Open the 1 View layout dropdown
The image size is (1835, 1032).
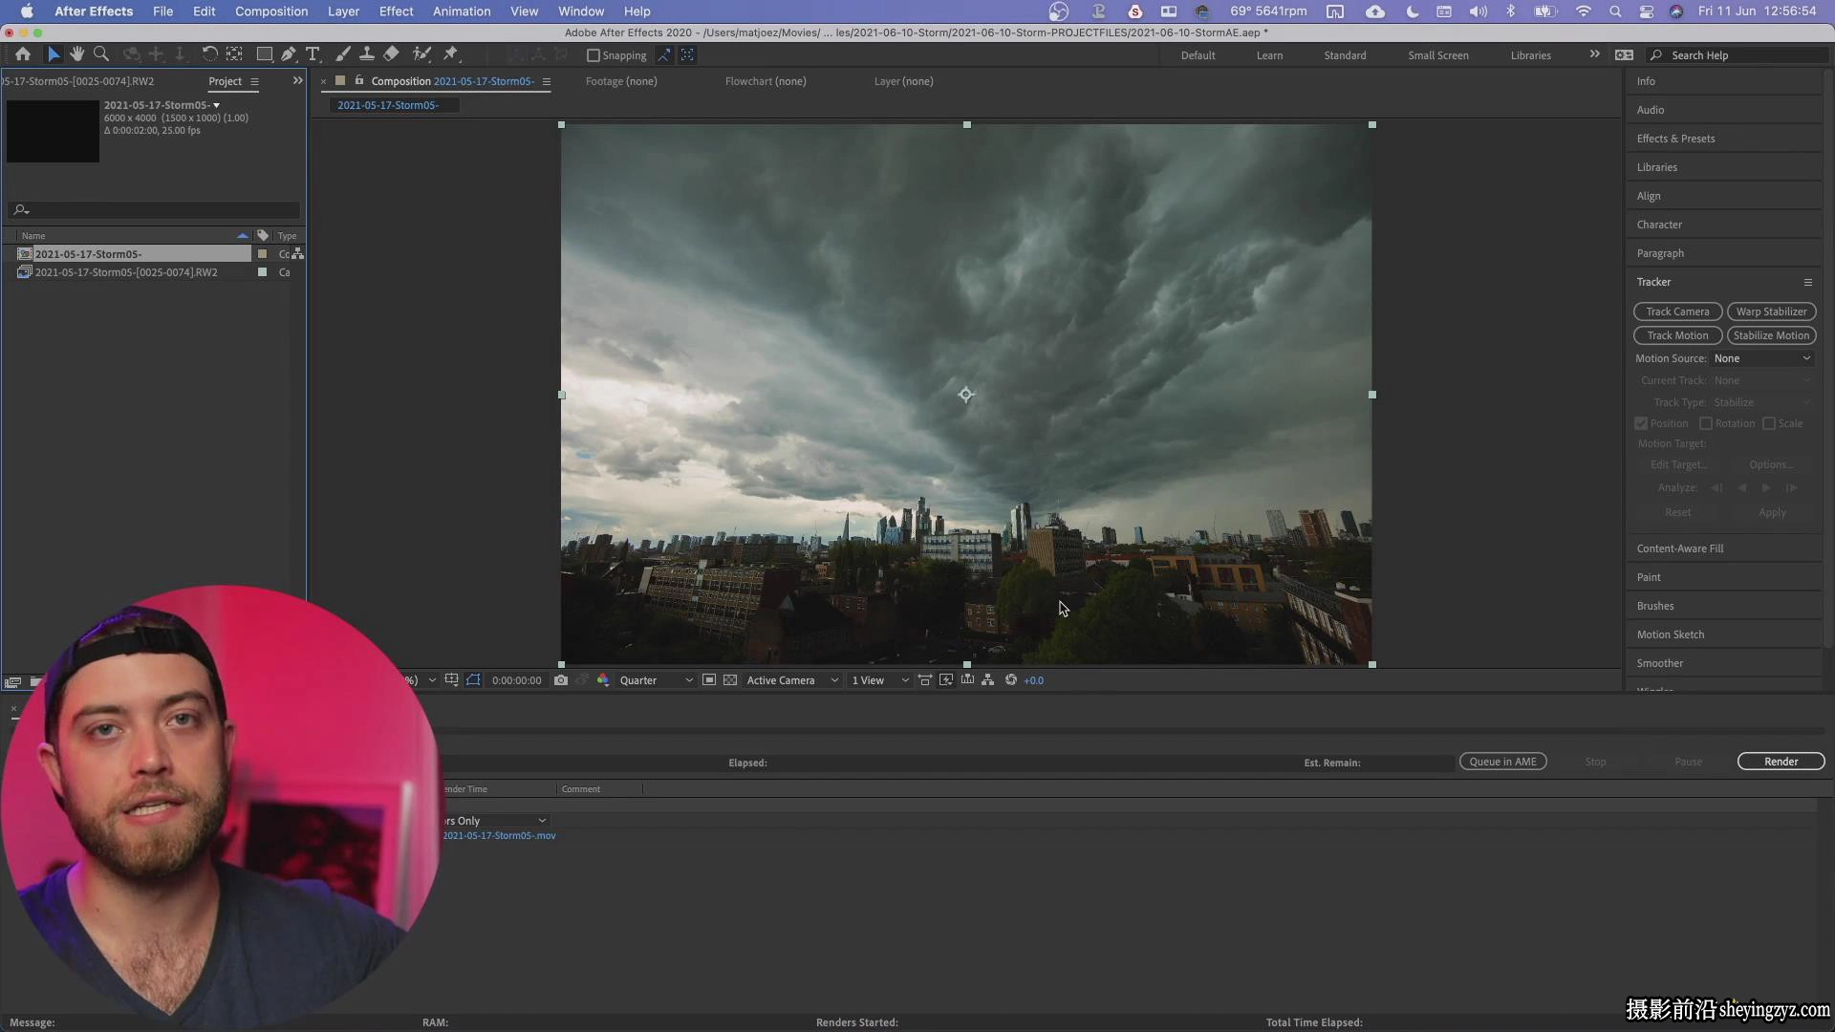tap(879, 680)
